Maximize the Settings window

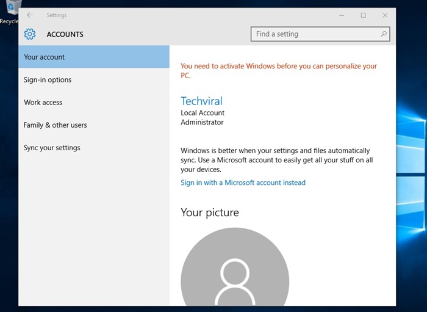tap(364, 15)
